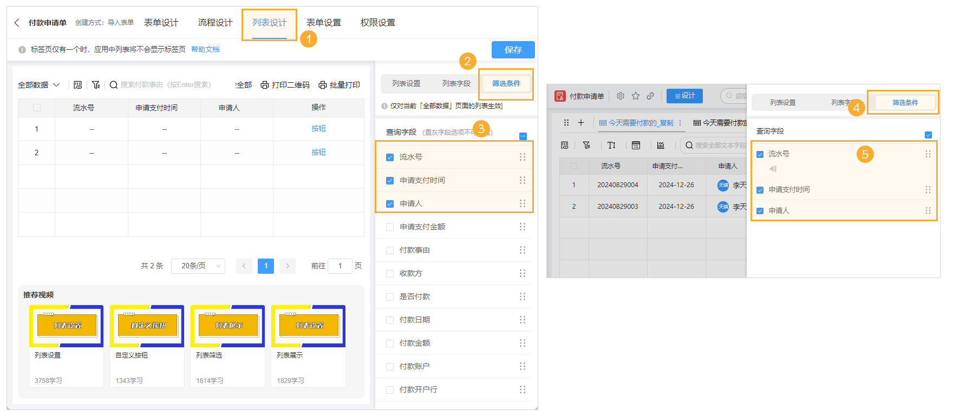Click the filter funnel icon in left list toolbar
953x416 pixels.
[96, 85]
